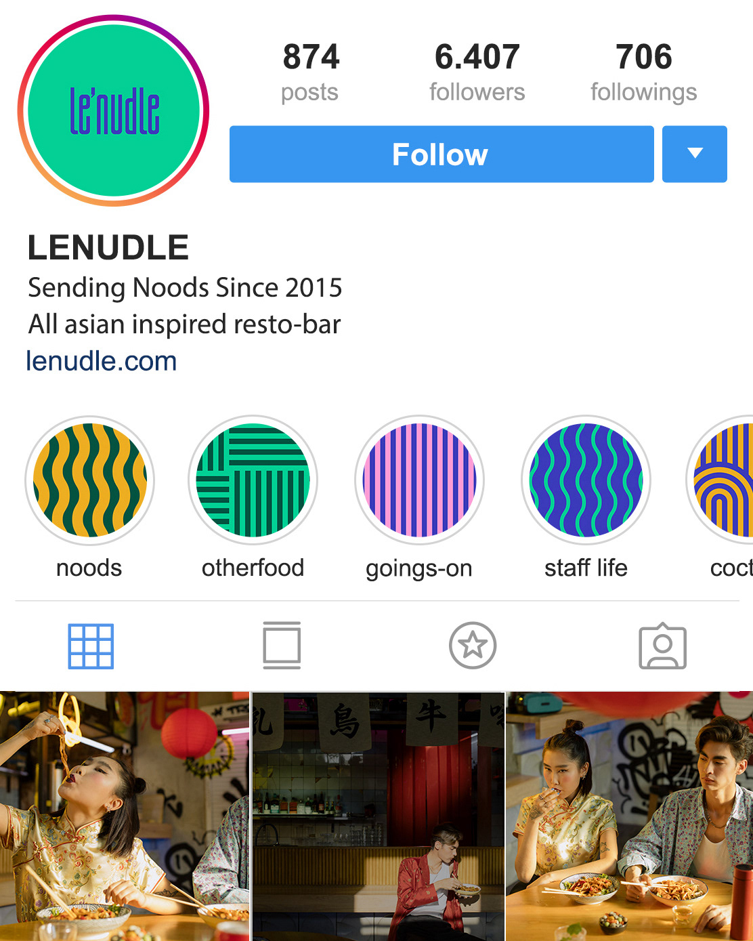The image size is (753, 941).
Task: Visit the lenudle.com website link
Action: 102,360
